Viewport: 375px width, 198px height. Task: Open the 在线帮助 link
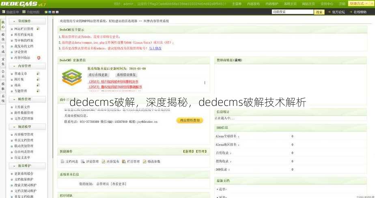(360, 12)
